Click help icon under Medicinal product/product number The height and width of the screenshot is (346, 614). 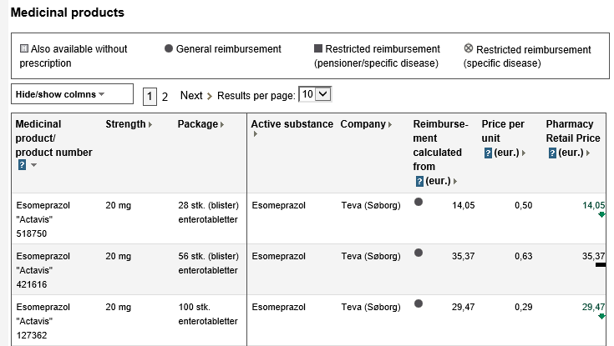tap(22, 165)
